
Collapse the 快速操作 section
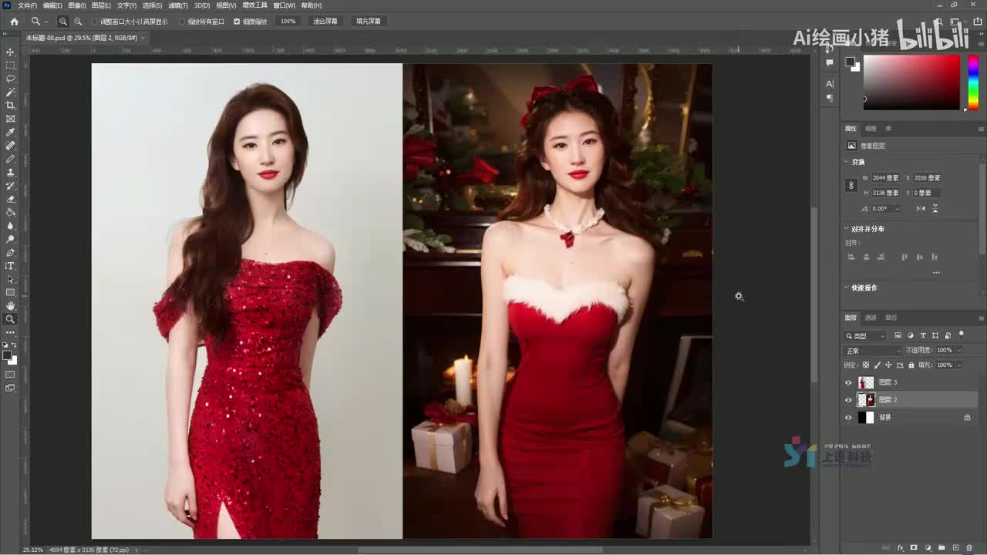click(x=846, y=288)
